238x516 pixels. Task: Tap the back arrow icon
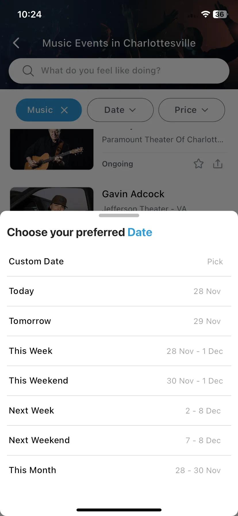16,43
